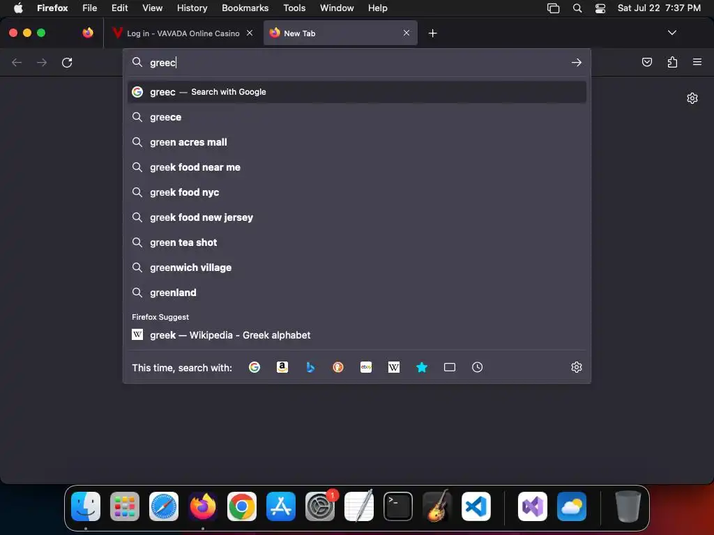This screenshot has width=714, height=535.
Task: Open the Apple menu
Action: tap(18, 8)
